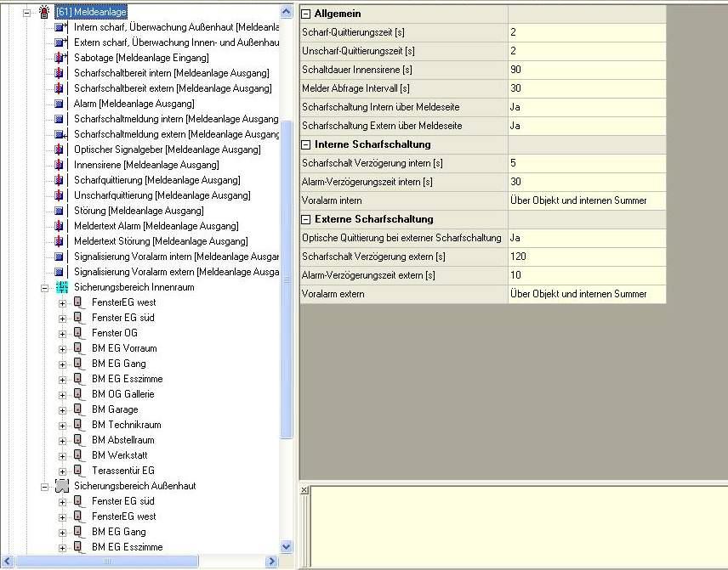
Task: Edit Alarm-Verzögerungszeit extern value 10
Action: [587, 275]
